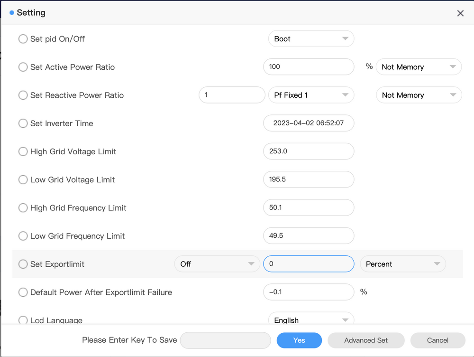Select the Set Exportlimit radio button

pos(23,264)
